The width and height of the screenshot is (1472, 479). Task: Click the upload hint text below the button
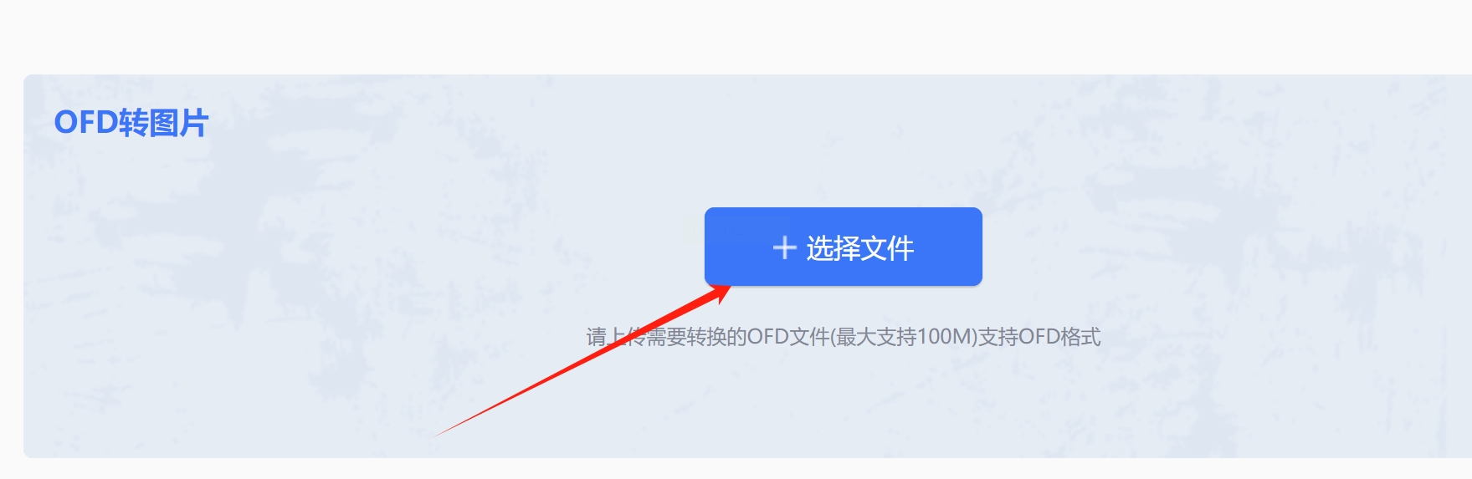point(843,337)
